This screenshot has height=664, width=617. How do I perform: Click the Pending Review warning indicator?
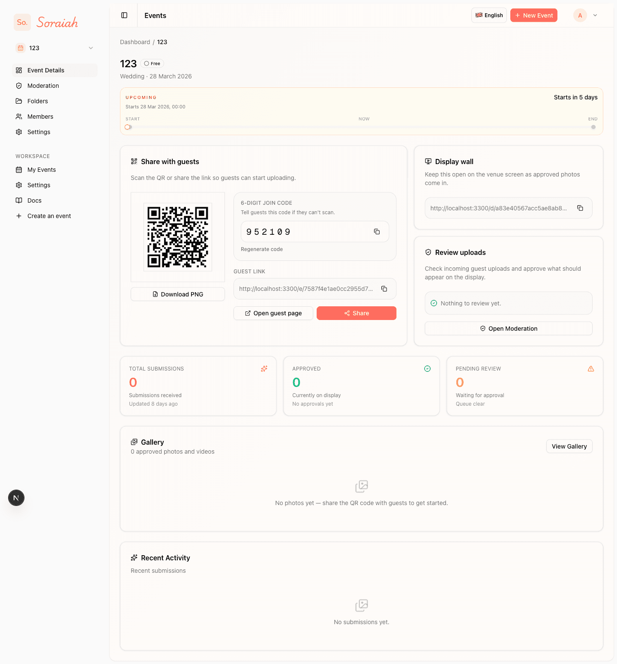[x=590, y=368]
